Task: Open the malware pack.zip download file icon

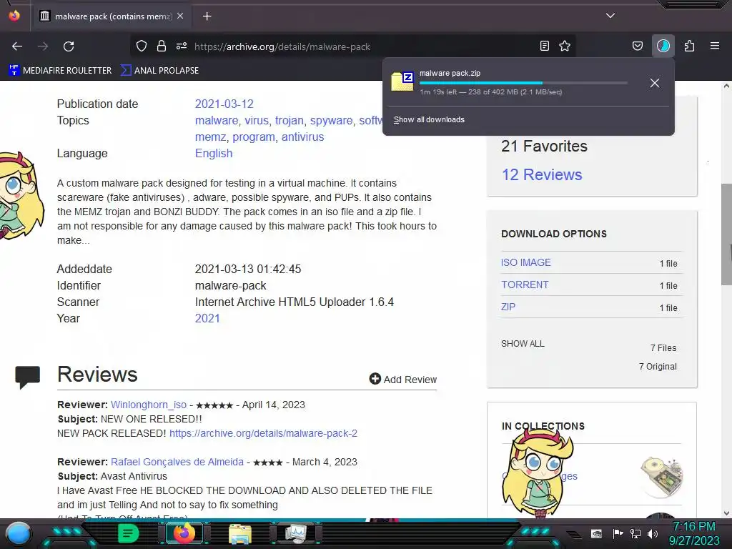Action: tap(402, 81)
